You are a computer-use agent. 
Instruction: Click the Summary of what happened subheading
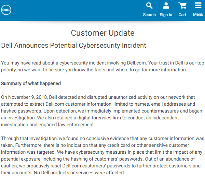point(31,83)
